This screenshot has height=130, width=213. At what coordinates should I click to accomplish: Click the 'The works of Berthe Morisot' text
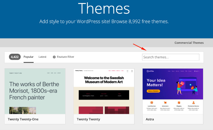pyautogui.click(x=34, y=91)
